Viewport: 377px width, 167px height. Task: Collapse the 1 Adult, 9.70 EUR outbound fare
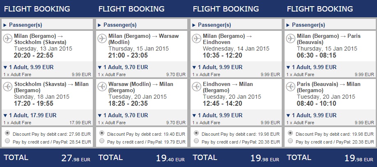point(123,67)
